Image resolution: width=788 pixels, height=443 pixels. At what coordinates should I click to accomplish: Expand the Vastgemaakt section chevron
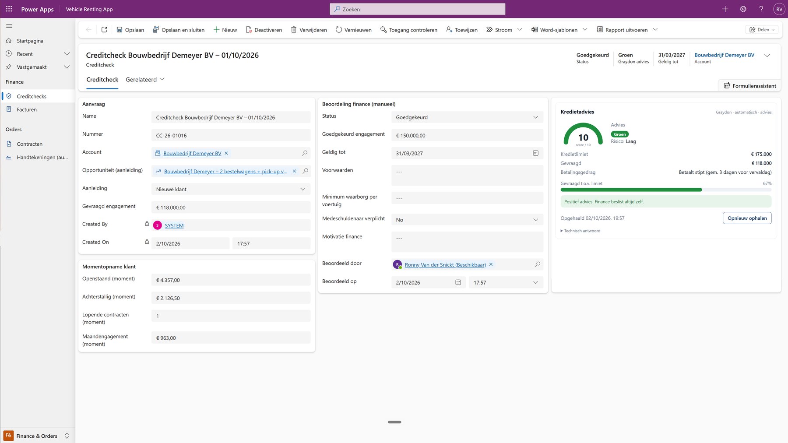click(67, 67)
